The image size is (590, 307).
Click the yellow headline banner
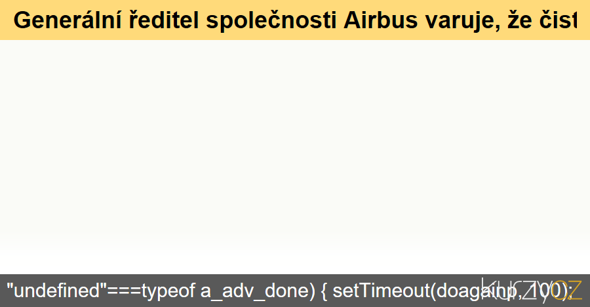295,20
